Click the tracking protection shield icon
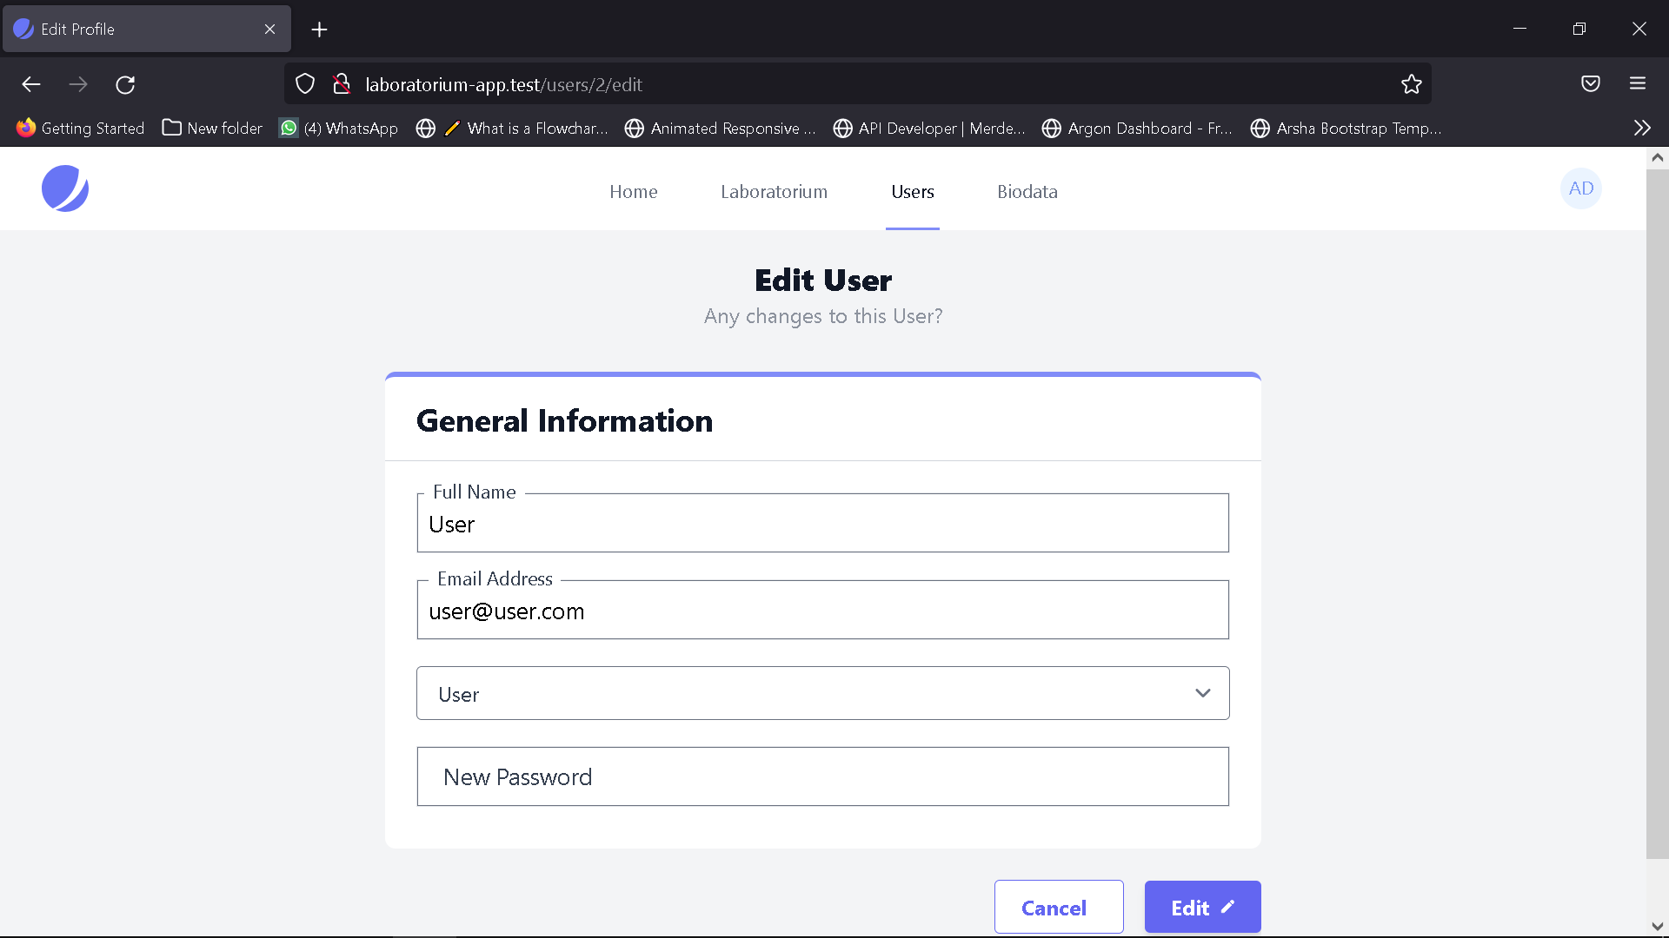This screenshot has width=1669, height=938. [x=304, y=83]
